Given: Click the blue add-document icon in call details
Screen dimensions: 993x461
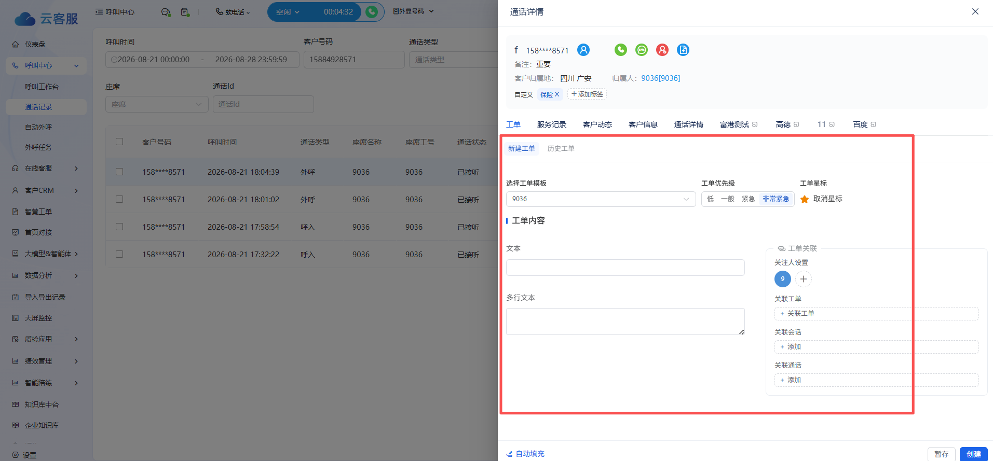Looking at the screenshot, I should pyautogui.click(x=683, y=50).
